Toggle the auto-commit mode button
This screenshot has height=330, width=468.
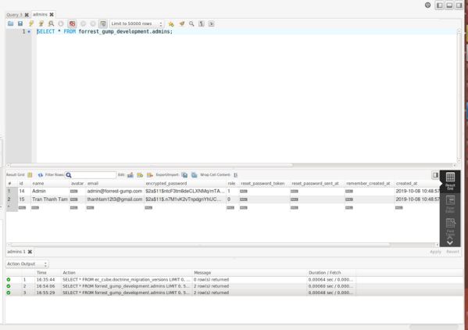(103, 23)
